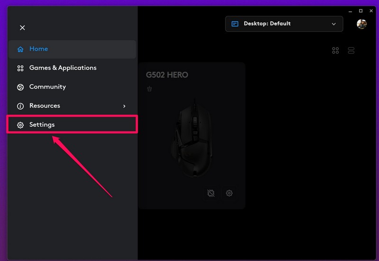Maximize the G HUB window
This screenshot has height=261, width=379.
pos(361,10)
